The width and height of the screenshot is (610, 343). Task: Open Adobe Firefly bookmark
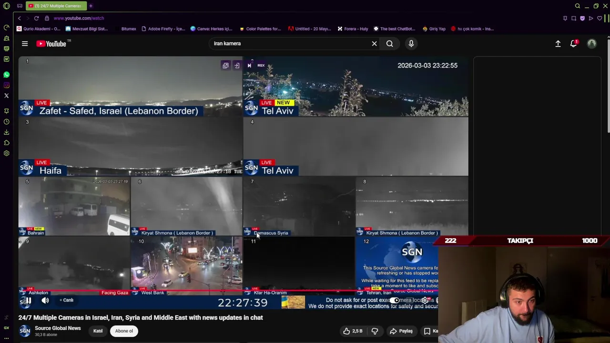coord(163,29)
